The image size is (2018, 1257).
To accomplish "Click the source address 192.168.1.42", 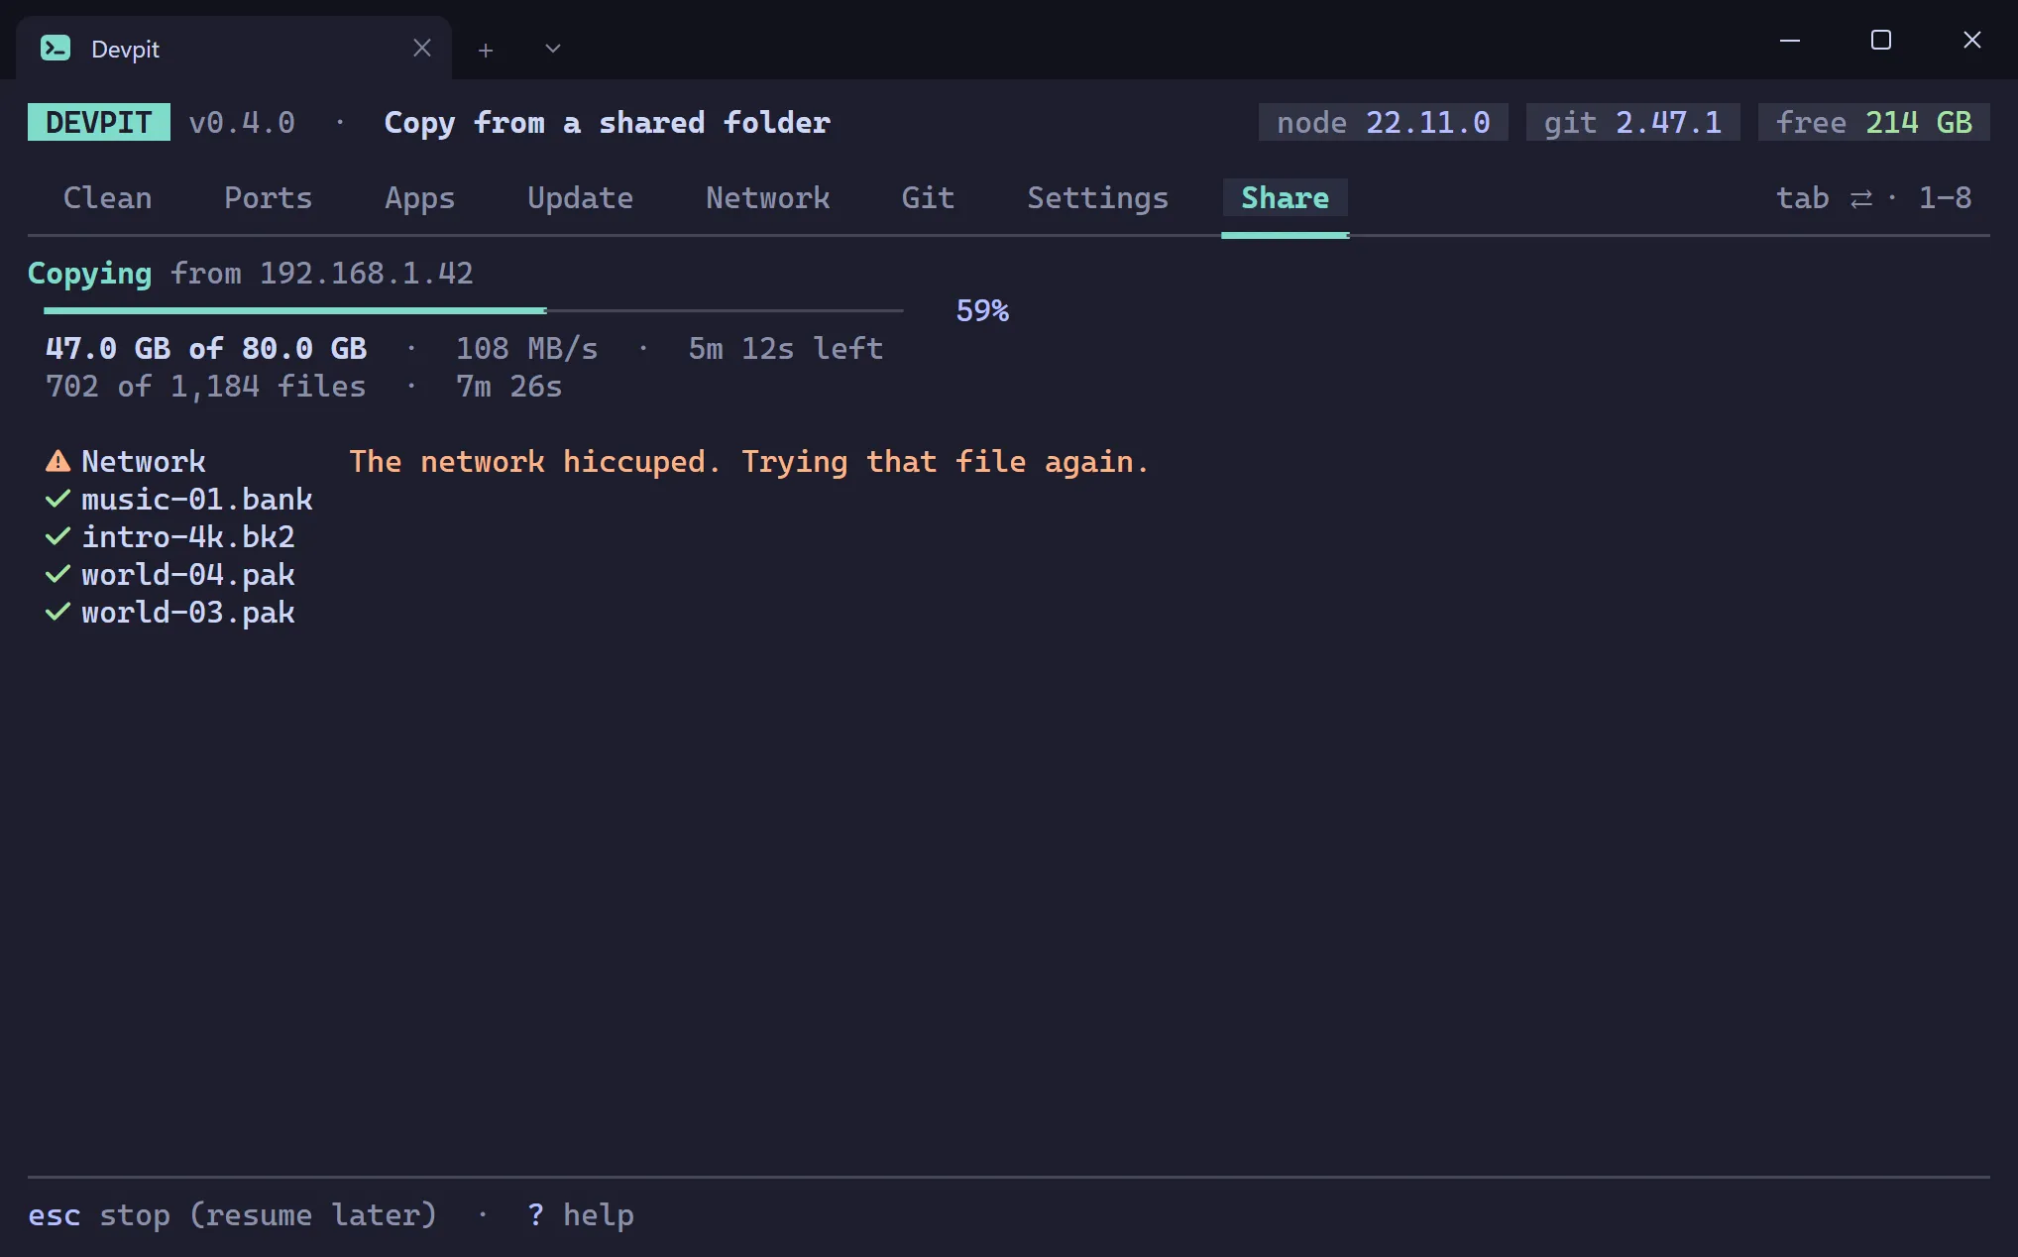I will coord(367,274).
